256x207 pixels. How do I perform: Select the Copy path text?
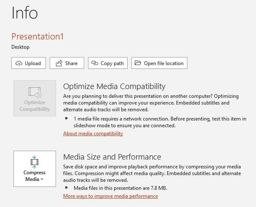click(x=112, y=63)
